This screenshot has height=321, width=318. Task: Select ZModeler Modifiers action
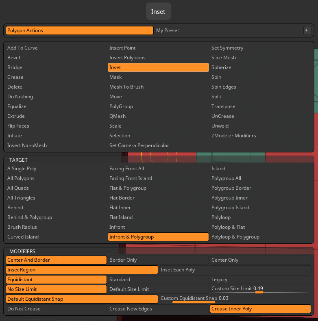point(233,136)
